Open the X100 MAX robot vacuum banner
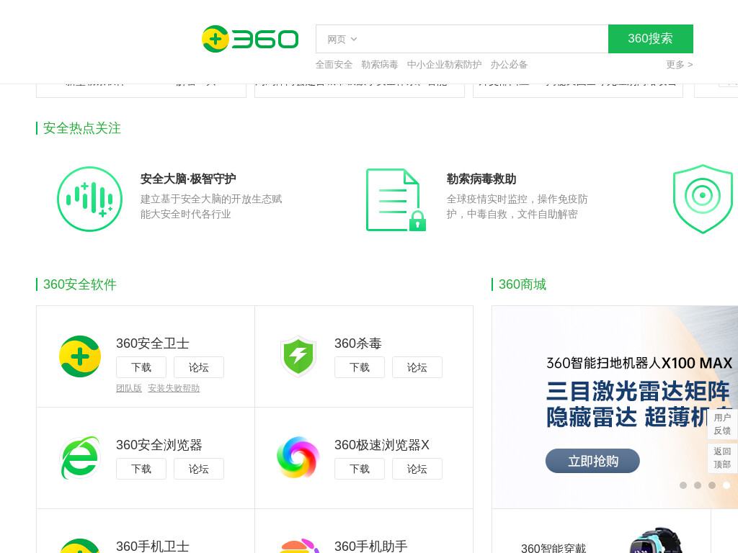This screenshot has width=738, height=553. (x=615, y=407)
